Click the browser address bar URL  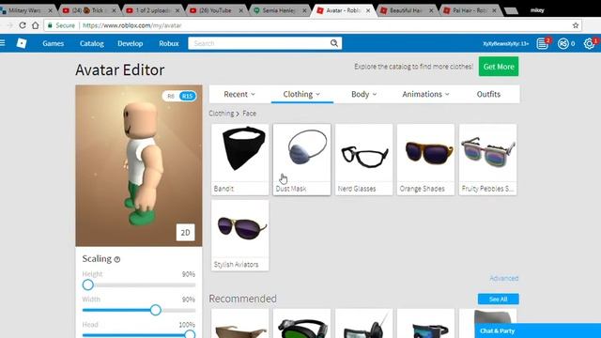tap(132, 25)
